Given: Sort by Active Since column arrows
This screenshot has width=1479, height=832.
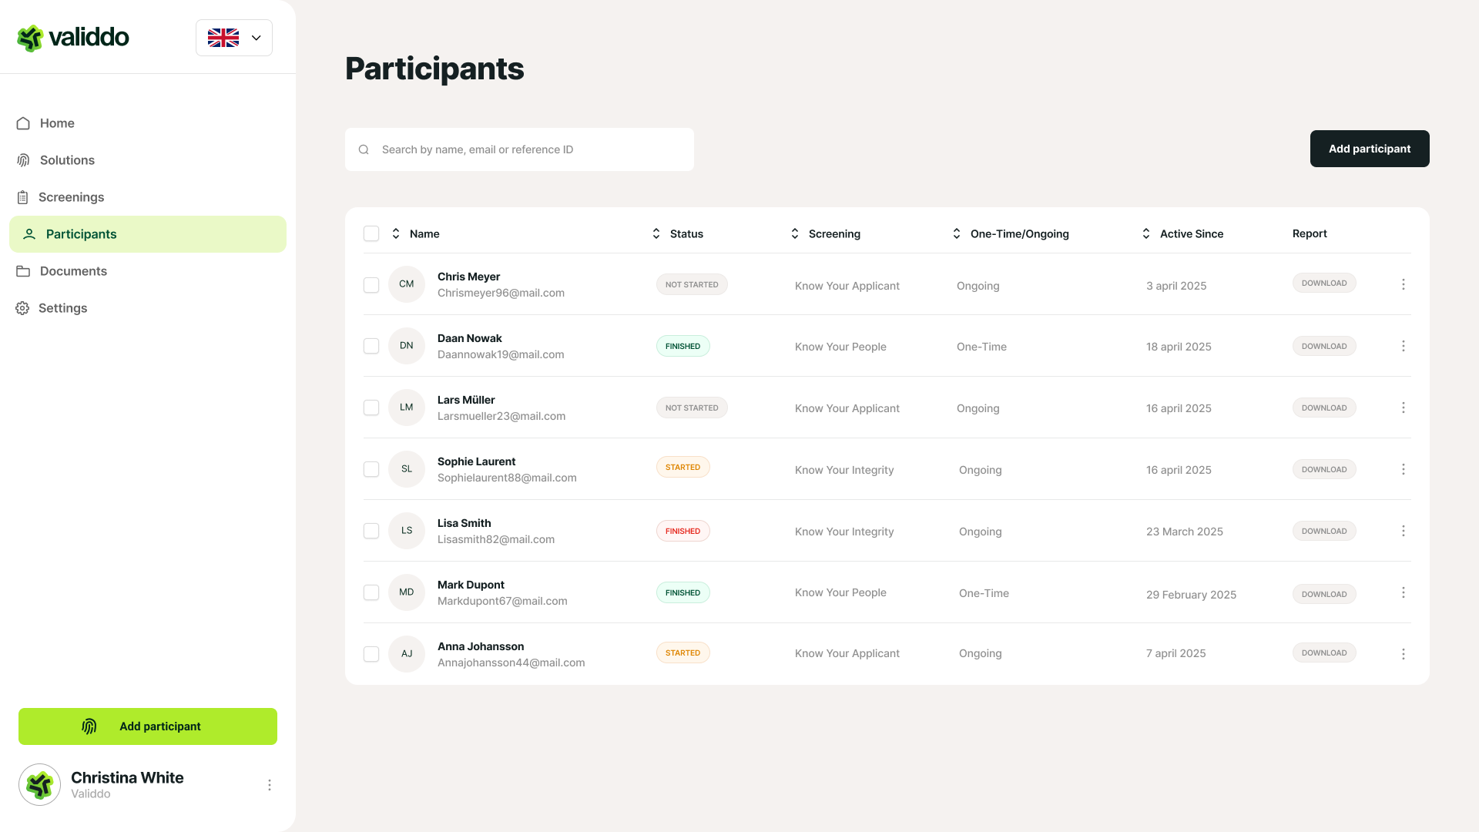Looking at the screenshot, I should pyautogui.click(x=1145, y=233).
